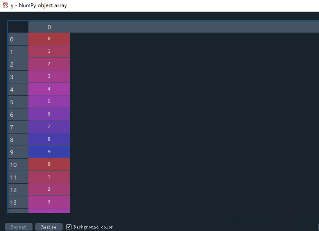Select column header 0
319x231 pixels.
click(x=49, y=27)
